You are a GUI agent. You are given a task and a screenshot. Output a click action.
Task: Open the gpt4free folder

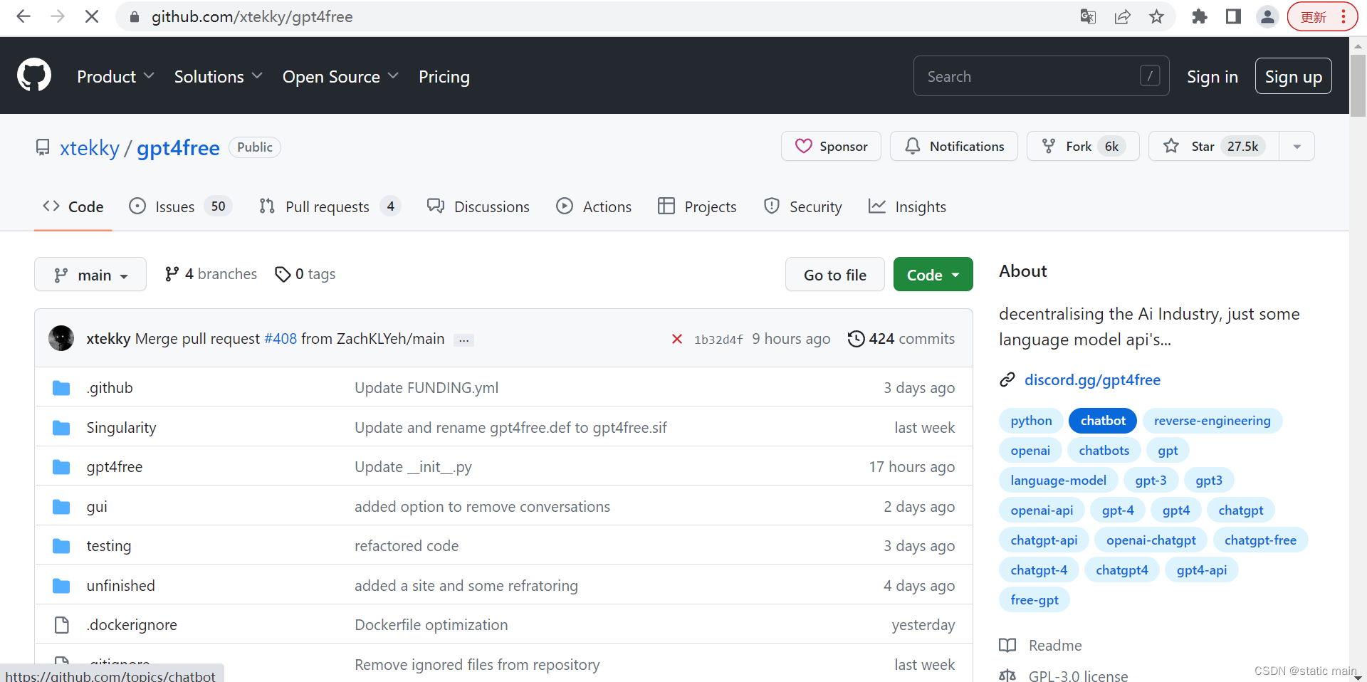click(115, 467)
